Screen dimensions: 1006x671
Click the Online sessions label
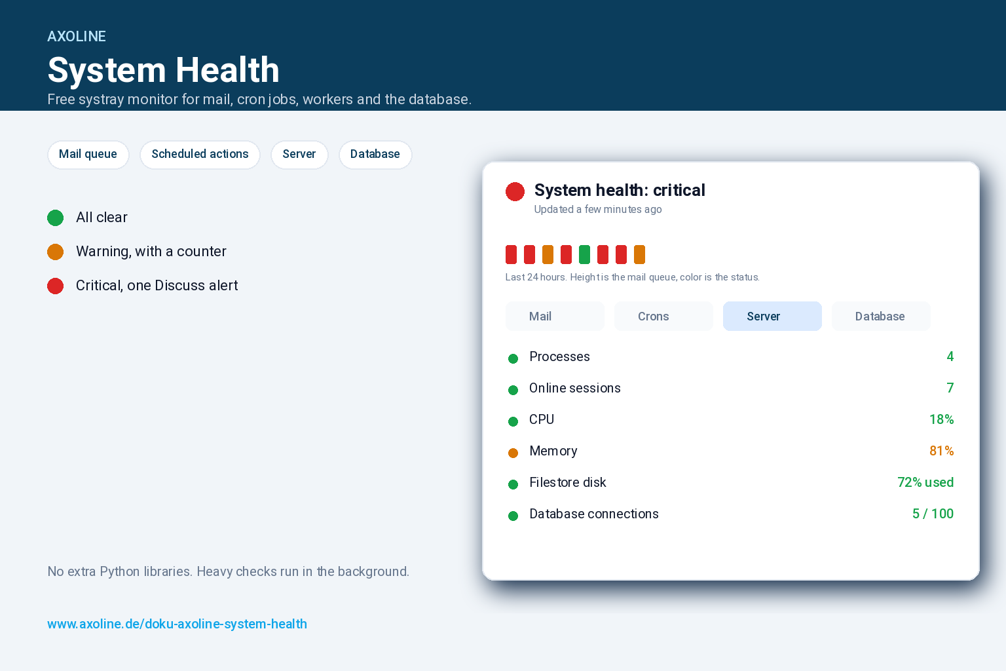[574, 388]
